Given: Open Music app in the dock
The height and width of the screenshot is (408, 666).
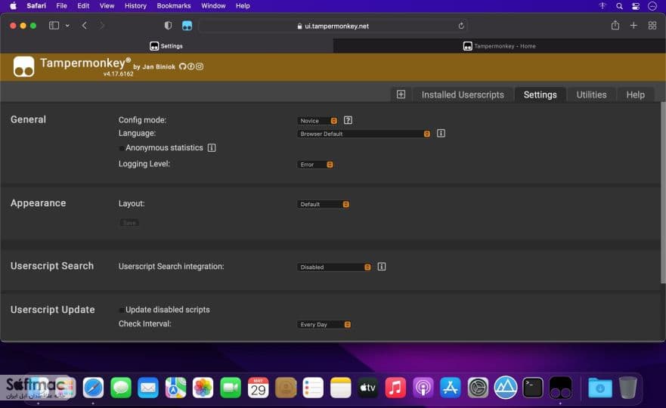Looking at the screenshot, I should click(x=395, y=387).
